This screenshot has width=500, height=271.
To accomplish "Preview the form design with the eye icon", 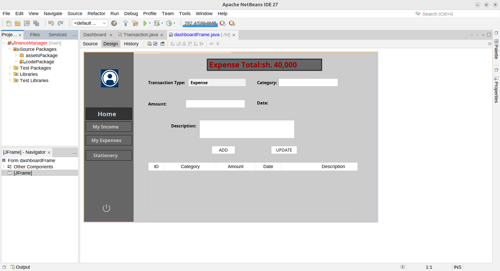I will tap(162, 44).
